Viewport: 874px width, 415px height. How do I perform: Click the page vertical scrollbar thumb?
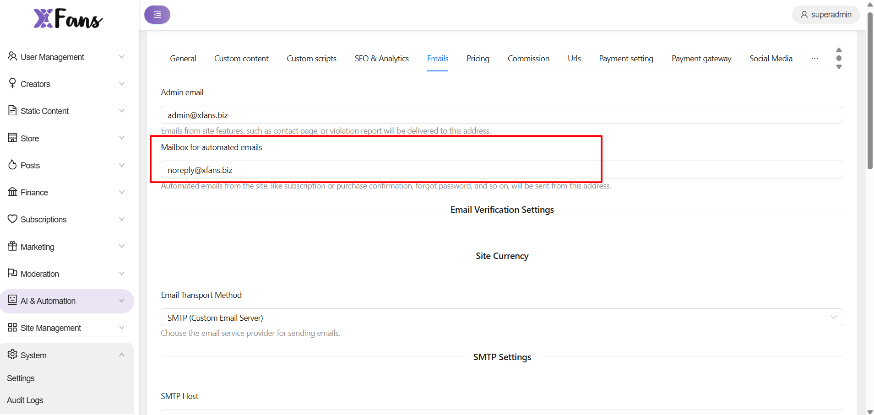870,92
